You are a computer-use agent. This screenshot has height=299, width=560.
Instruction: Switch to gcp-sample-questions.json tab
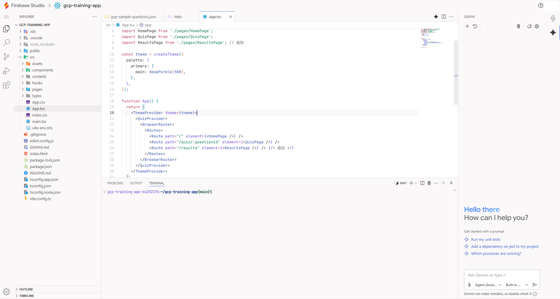pyautogui.click(x=133, y=17)
